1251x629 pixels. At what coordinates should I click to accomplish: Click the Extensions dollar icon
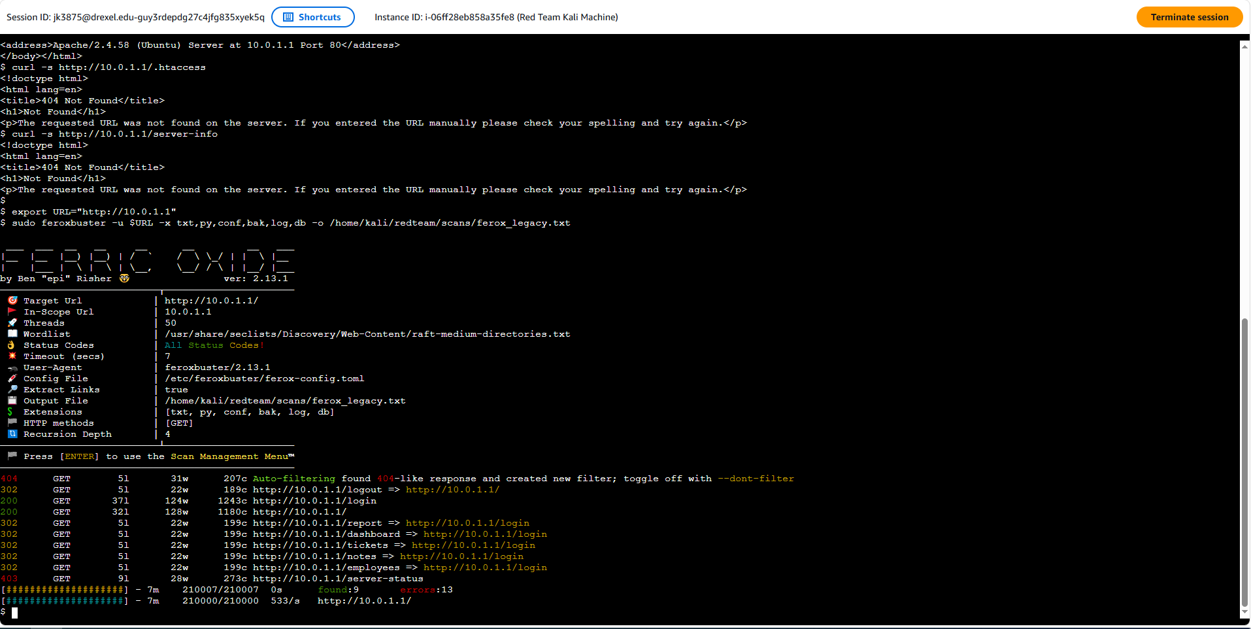pyautogui.click(x=10, y=411)
